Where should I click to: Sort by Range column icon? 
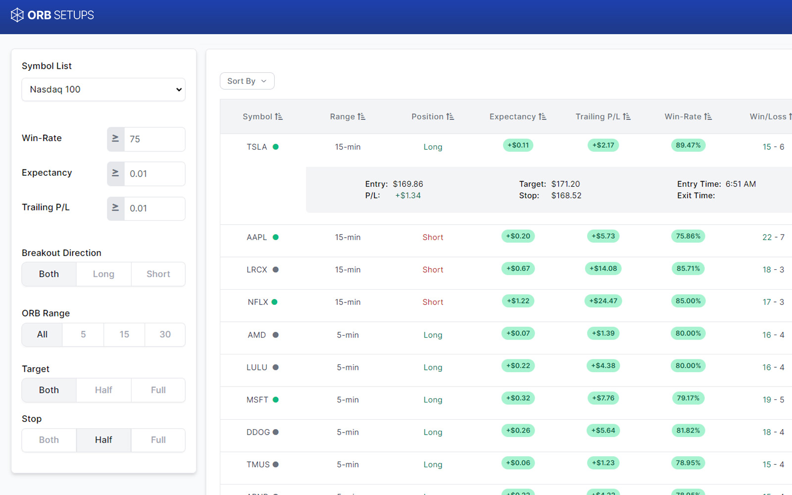[361, 117]
